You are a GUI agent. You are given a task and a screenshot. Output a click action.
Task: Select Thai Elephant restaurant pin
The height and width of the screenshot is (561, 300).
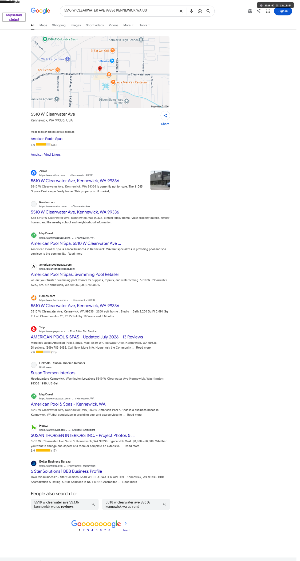(x=57, y=70)
